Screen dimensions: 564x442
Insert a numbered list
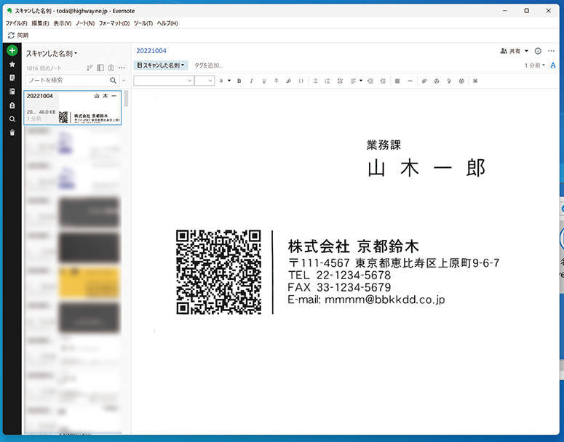point(327,81)
